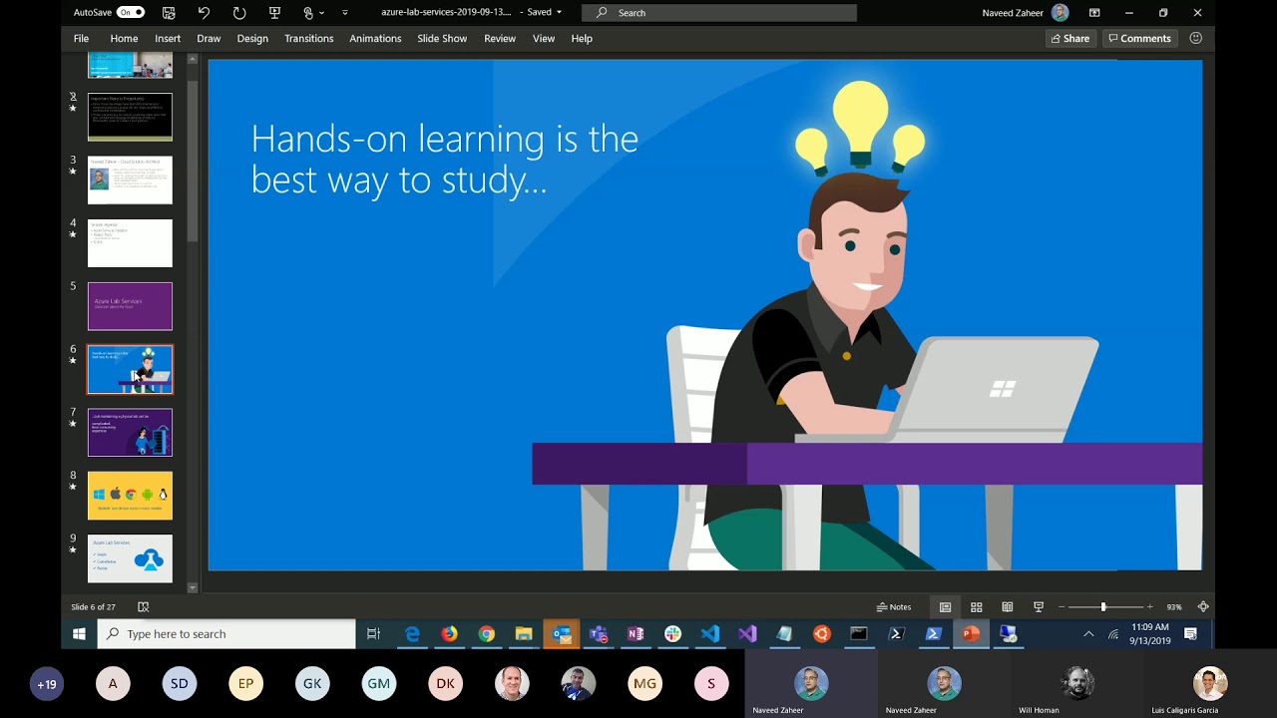Click the Save icon in the title bar
This screenshot has height=718, width=1277.
click(169, 12)
